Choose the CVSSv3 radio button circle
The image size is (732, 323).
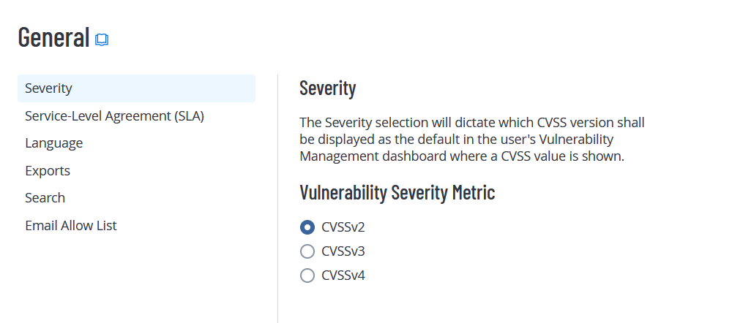click(307, 251)
